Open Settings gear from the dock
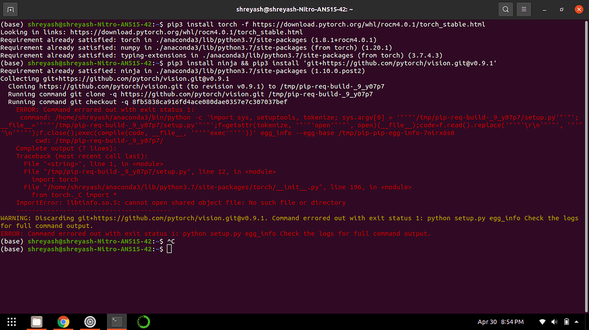 (90, 321)
